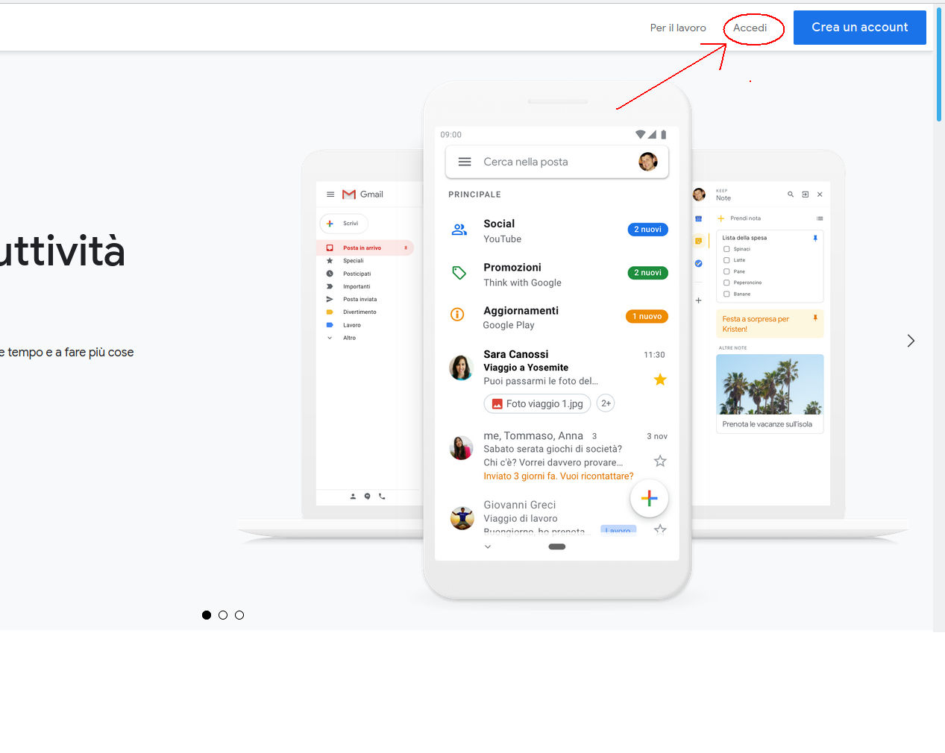Open the profile avatar in the mobile search bar
Screen dimensions: 945x753
tap(648, 162)
